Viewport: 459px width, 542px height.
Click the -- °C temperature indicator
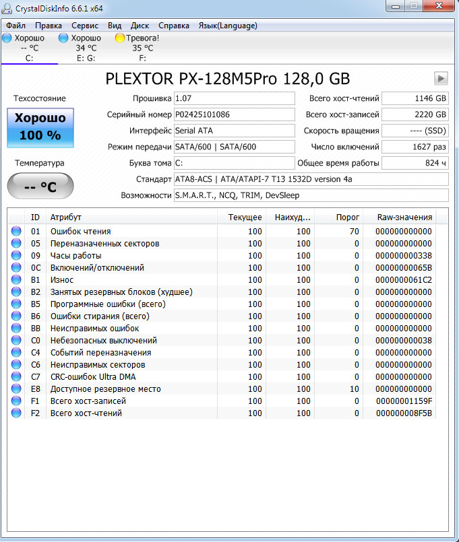pyautogui.click(x=40, y=187)
